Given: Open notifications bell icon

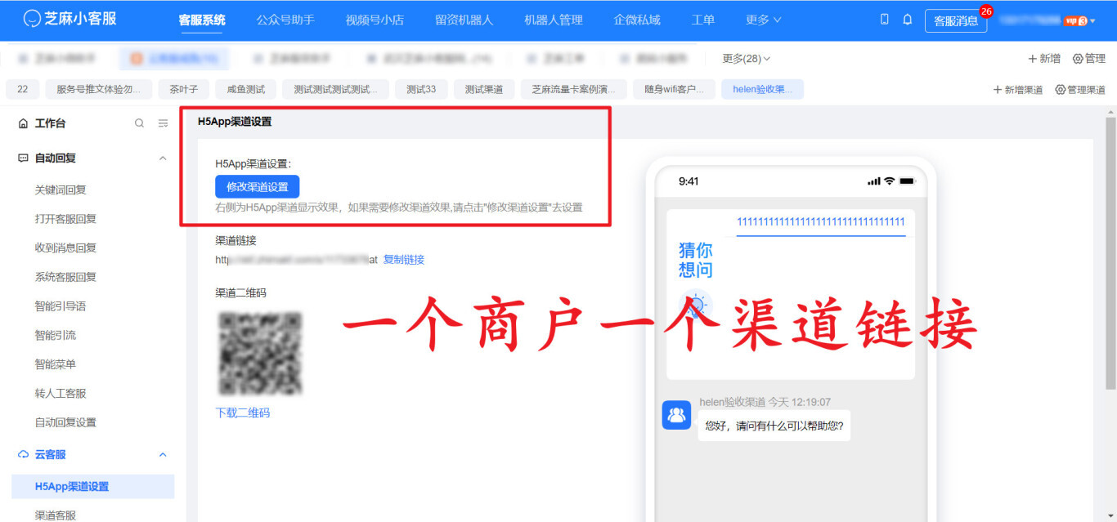Looking at the screenshot, I should (907, 20).
